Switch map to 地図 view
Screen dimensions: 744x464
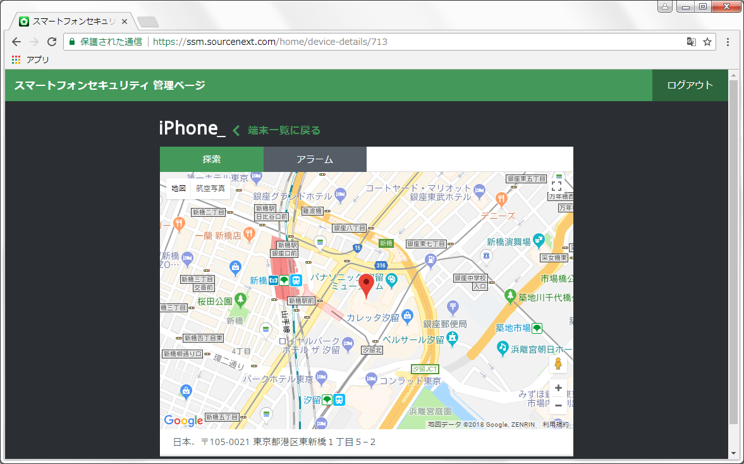tap(178, 188)
